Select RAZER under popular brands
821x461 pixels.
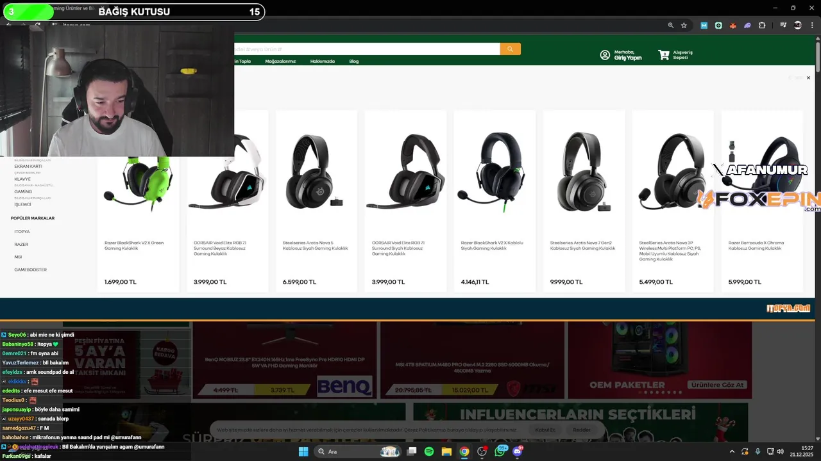tap(21, 245)
